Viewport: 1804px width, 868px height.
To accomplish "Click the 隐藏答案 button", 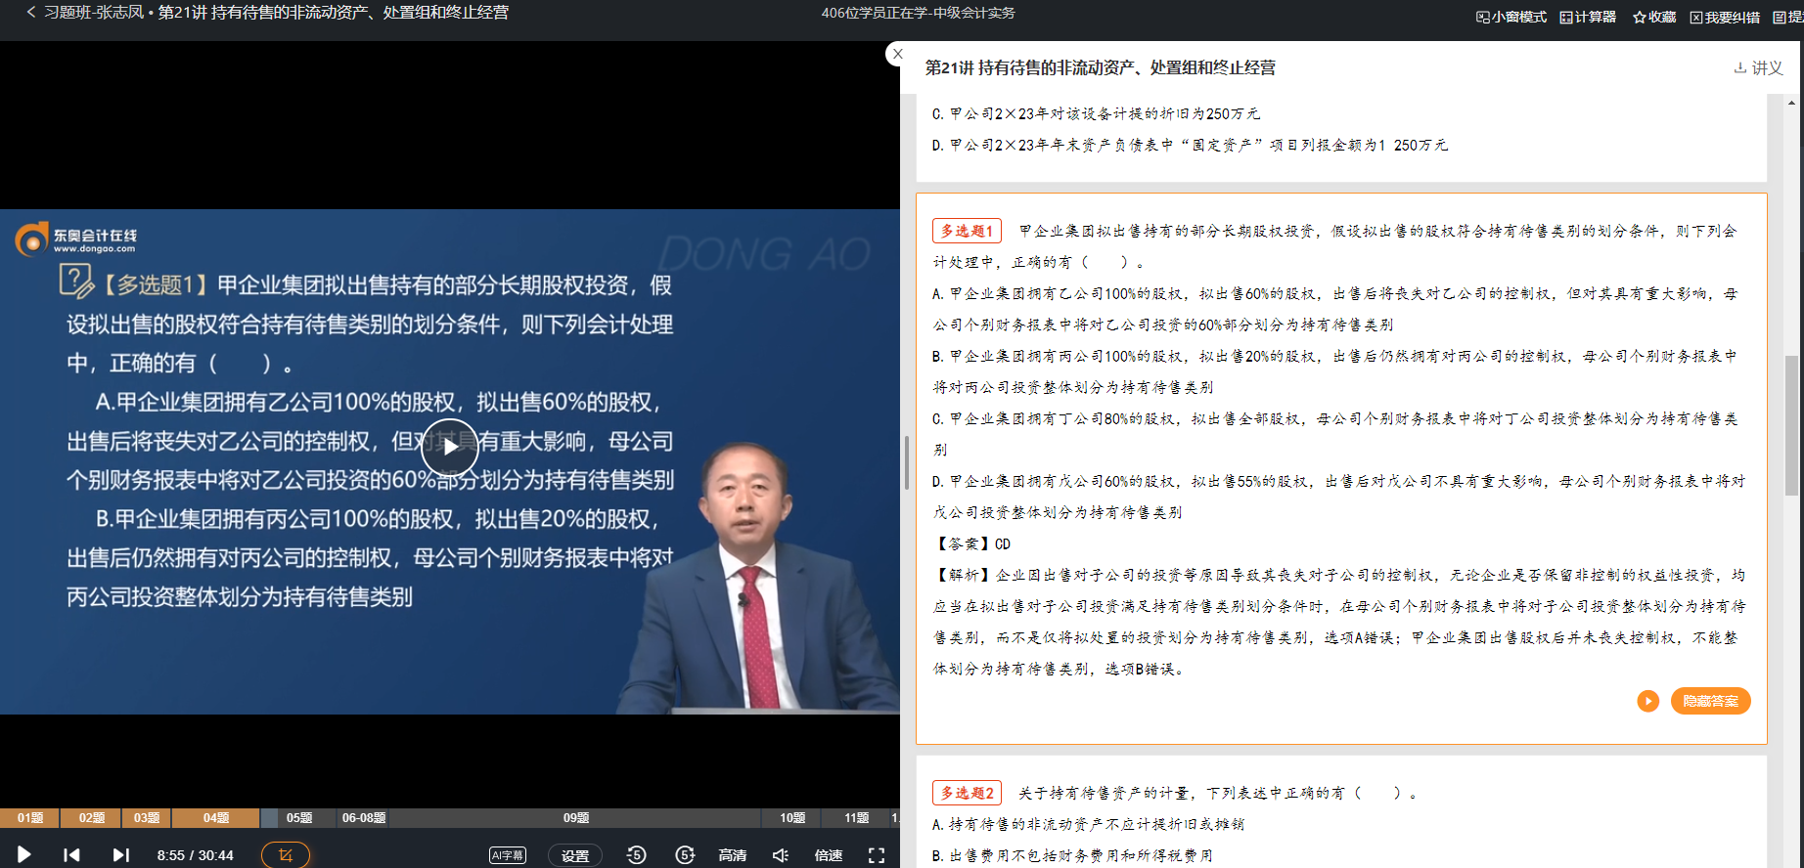I will coord(1710,701).
